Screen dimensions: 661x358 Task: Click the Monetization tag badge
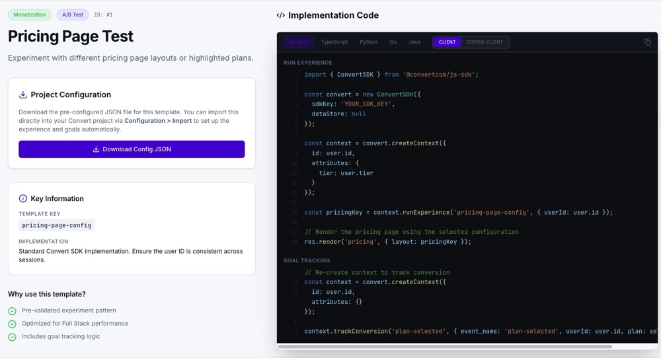click(30, 15)
